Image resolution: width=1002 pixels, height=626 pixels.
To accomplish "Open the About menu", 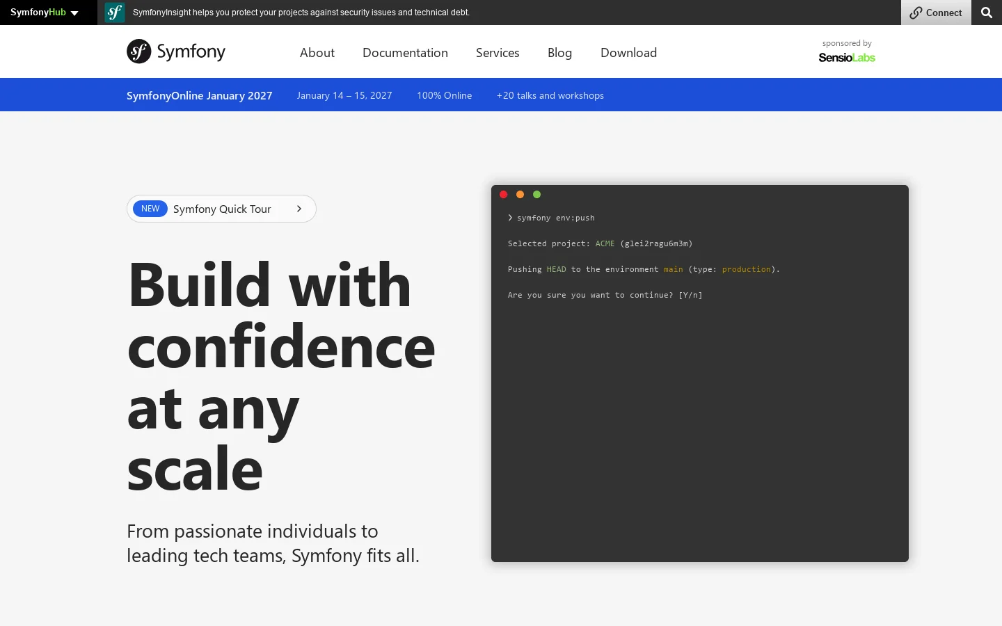I will coord(317,53).
